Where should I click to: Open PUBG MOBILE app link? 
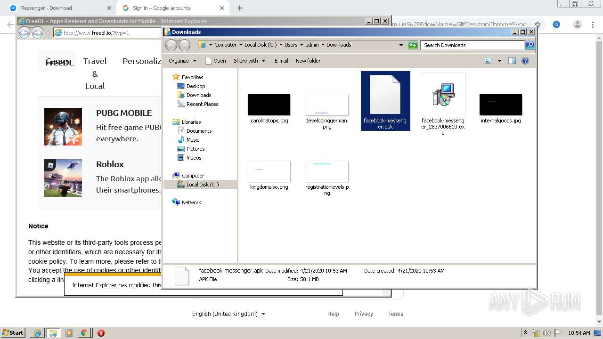(x=124, y=113)
